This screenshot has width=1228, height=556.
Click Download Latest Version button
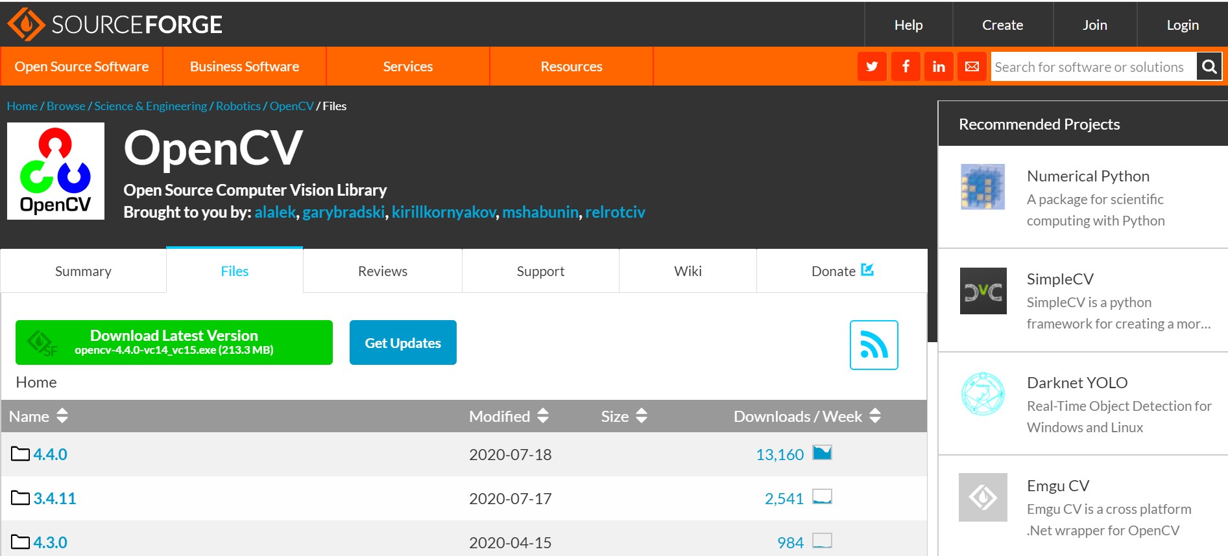pyautogui.click(x=174, y=342)
